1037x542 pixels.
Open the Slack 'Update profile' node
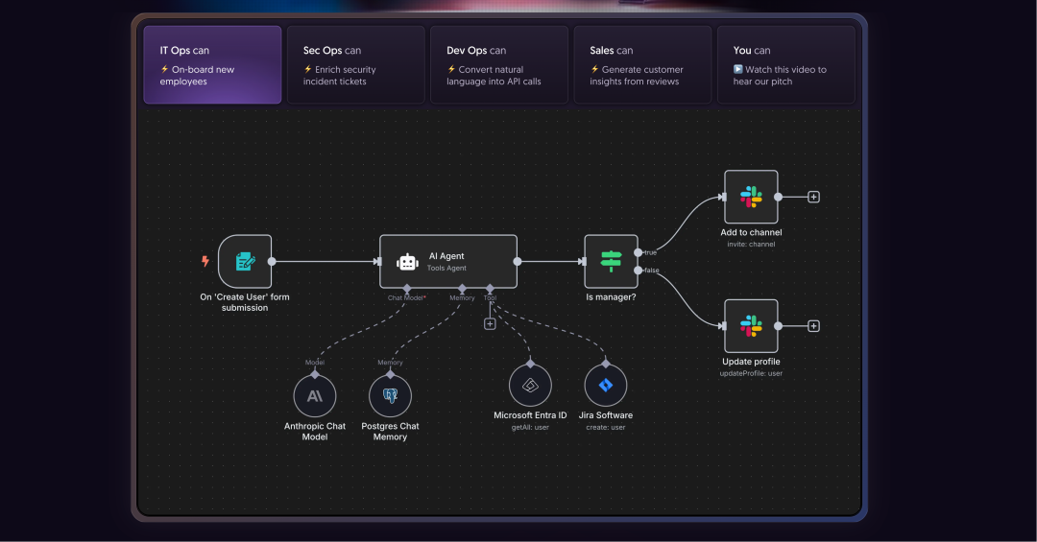pyautogui.click(x=751, y=326)
